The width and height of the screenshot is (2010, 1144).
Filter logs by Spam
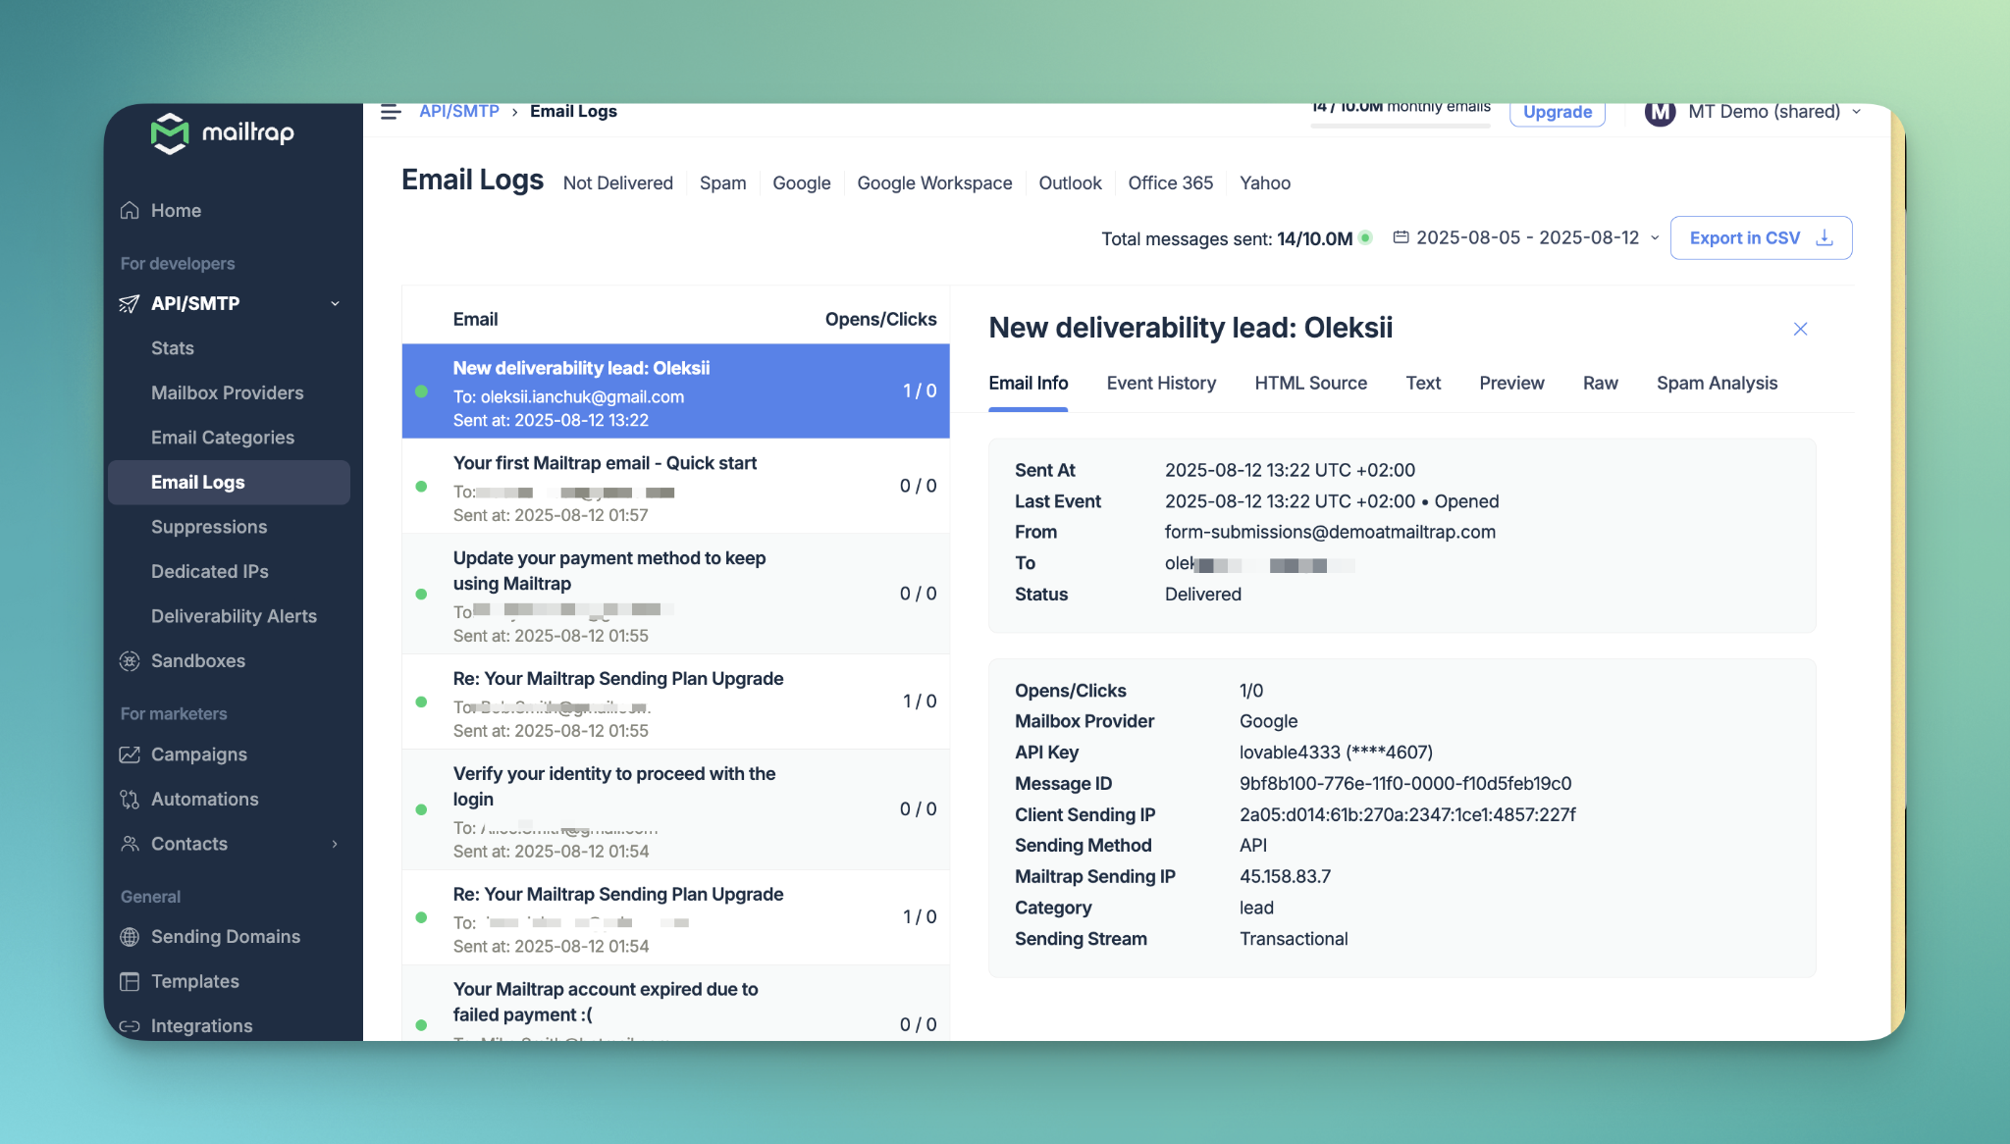click(722, 183)
